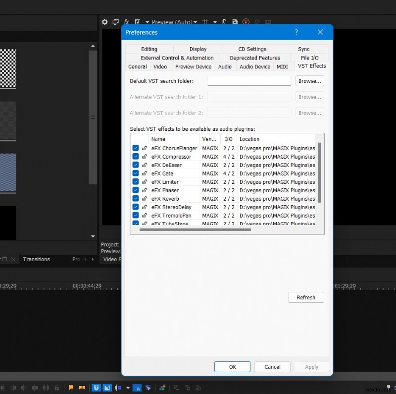Switch to the Audio Device tab

255,66
